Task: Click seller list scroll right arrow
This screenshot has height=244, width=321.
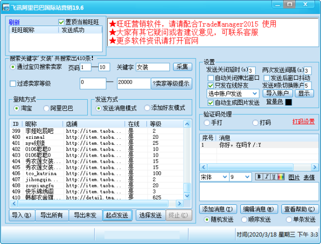Action: 180,203
